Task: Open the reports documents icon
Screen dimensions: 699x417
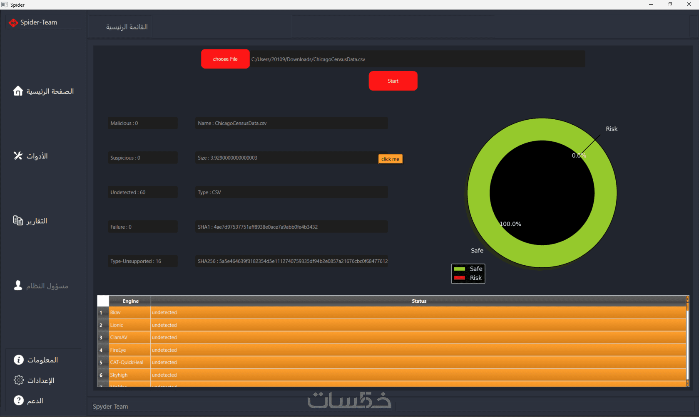Action: click(x=18, y=220)
